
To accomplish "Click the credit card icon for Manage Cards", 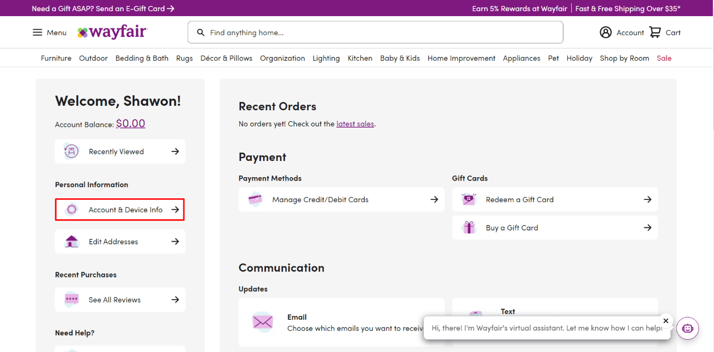I will click(255, 199).
